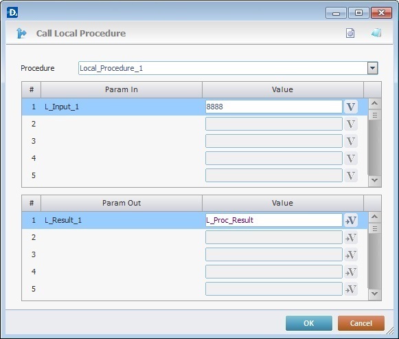Click the Param In scrollbar down arrow
Image resolution: width=399 pixels, height=339 pixels.
(374, 180)
